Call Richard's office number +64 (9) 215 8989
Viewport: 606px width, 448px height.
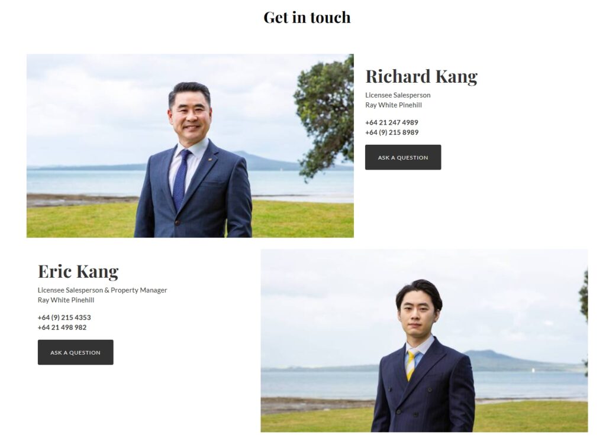[392, 132]
